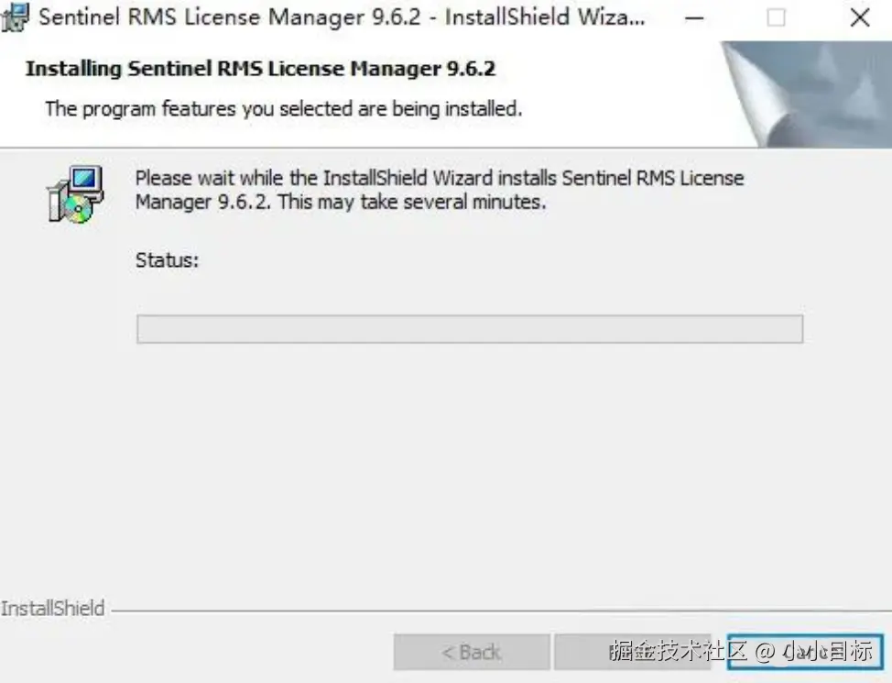892x683 pixels.
Task: Click the Status: label
Action: click(168, 260)
